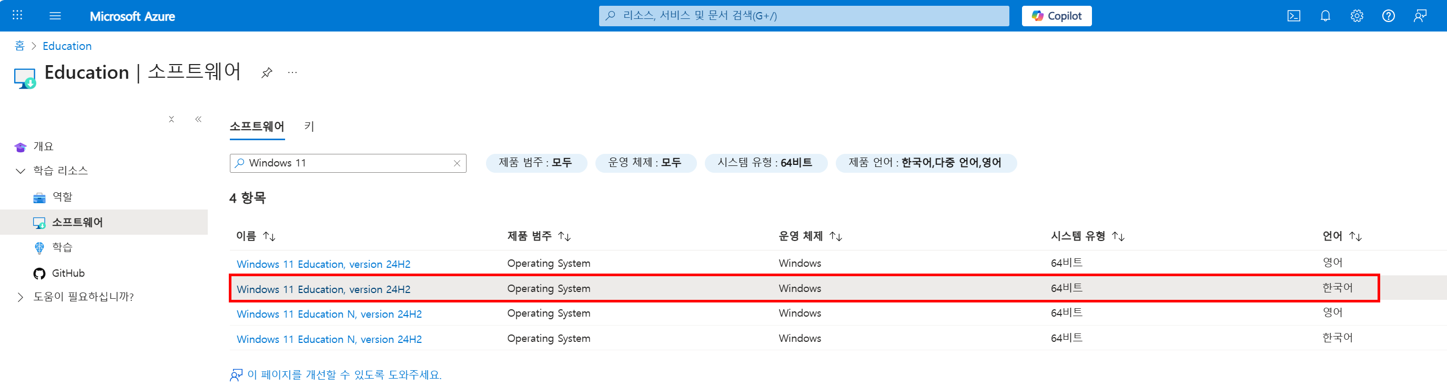Screen dimensions: 1447x387
Task: Click the monitor icon beside 소프트웨어 sidebar item
Action: click(39, 223)
